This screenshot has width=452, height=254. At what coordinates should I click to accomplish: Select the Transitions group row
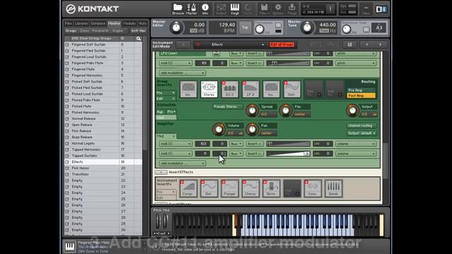(103, 174)
